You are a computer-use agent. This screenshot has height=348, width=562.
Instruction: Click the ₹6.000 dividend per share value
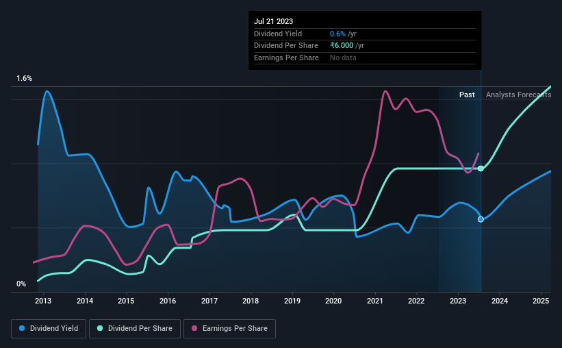(342, 46)
